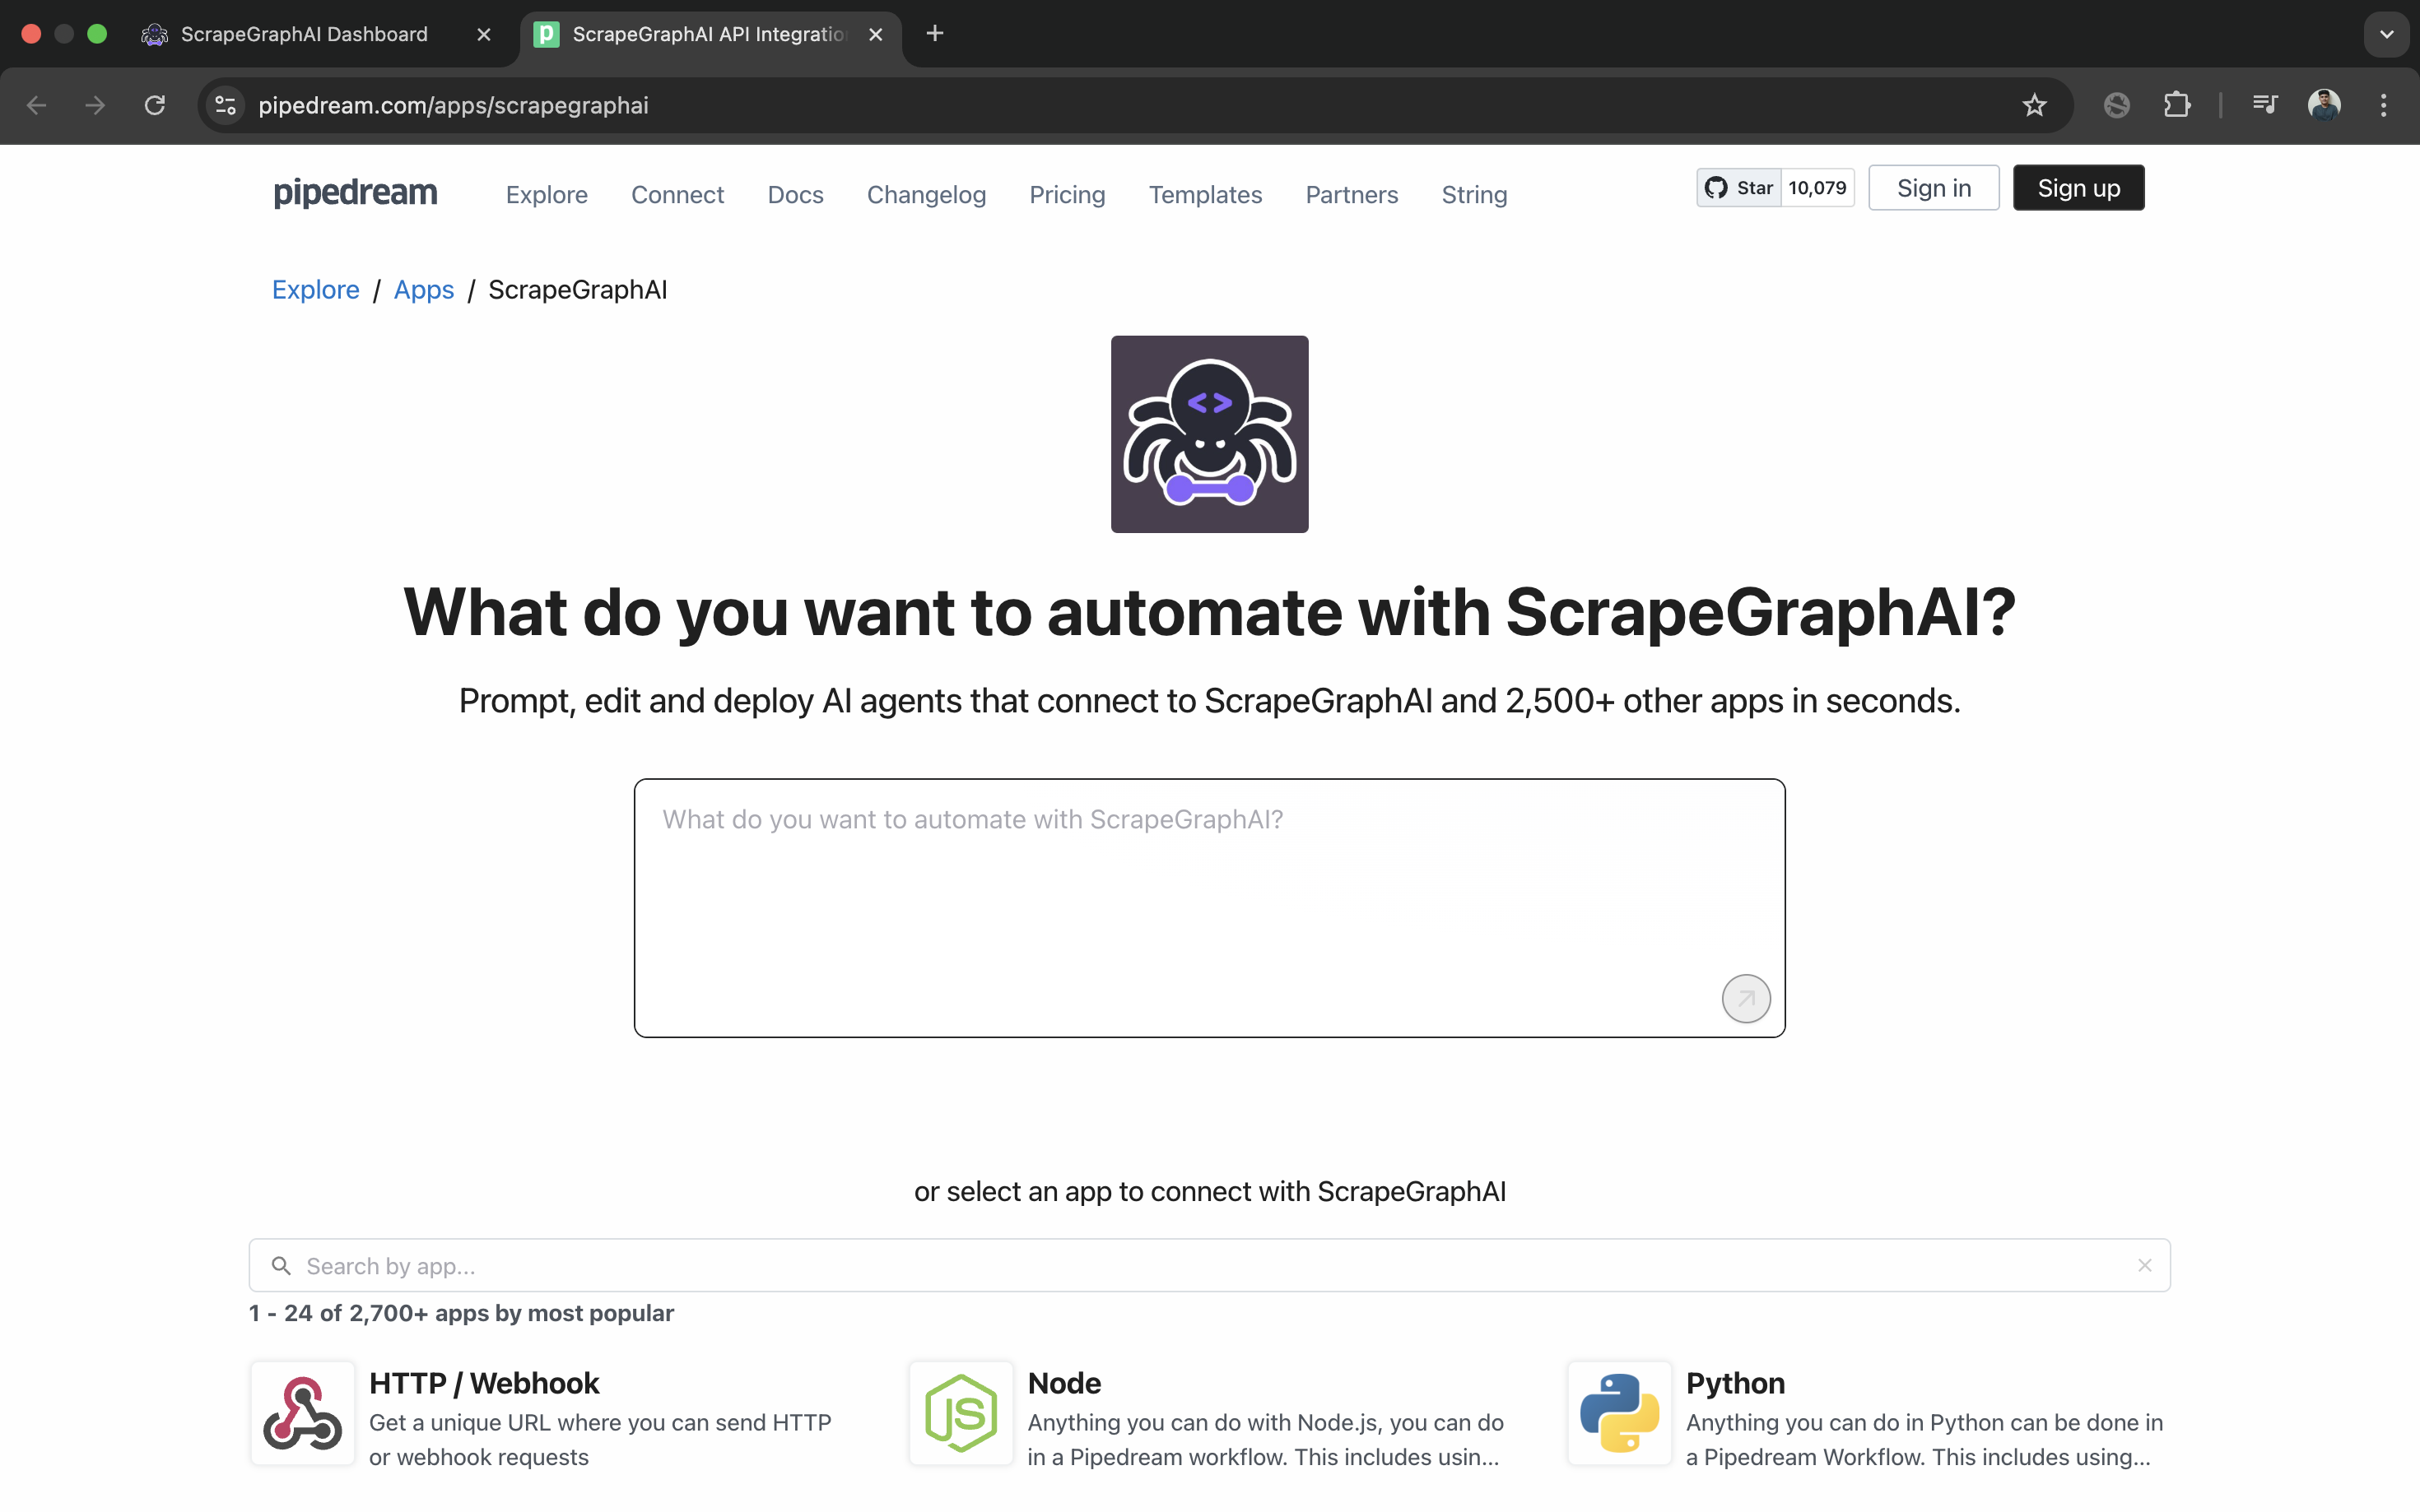Click the ScrapeGraphAI breadcrumb text
Viewport: 2420px width, 1512px height.
[577, 289]
